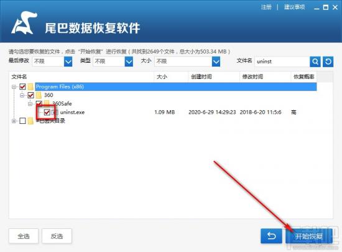This screenshot has width=342, height=252.
Task: Open the 大小 filter dropdown
Action: pos(216,62)
